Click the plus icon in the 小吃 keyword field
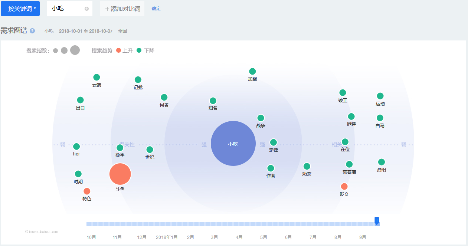 (x=86, y=9)
